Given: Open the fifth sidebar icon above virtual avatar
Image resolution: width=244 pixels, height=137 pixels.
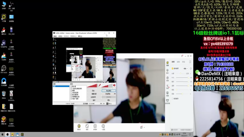Looking at the screenshot, I should pos(167,93).
